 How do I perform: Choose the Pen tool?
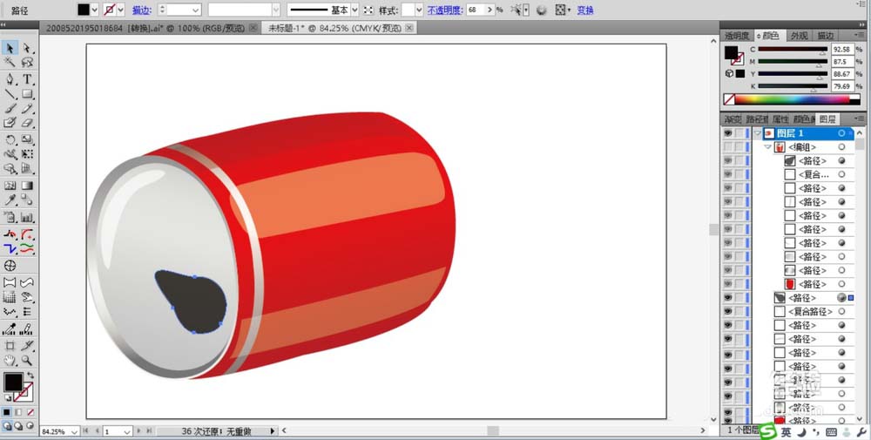pos(10,79)
